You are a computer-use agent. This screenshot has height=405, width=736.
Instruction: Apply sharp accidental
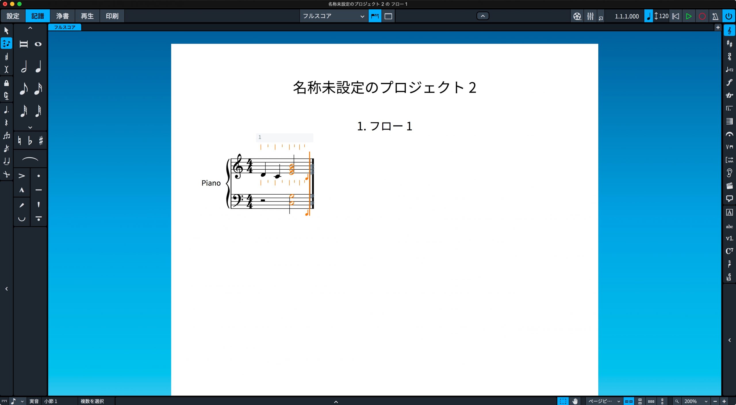tap(41, 141)
